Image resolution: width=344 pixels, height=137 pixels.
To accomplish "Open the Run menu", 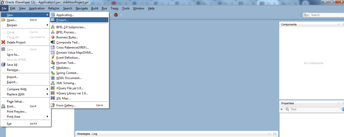I will pos(104,8).
